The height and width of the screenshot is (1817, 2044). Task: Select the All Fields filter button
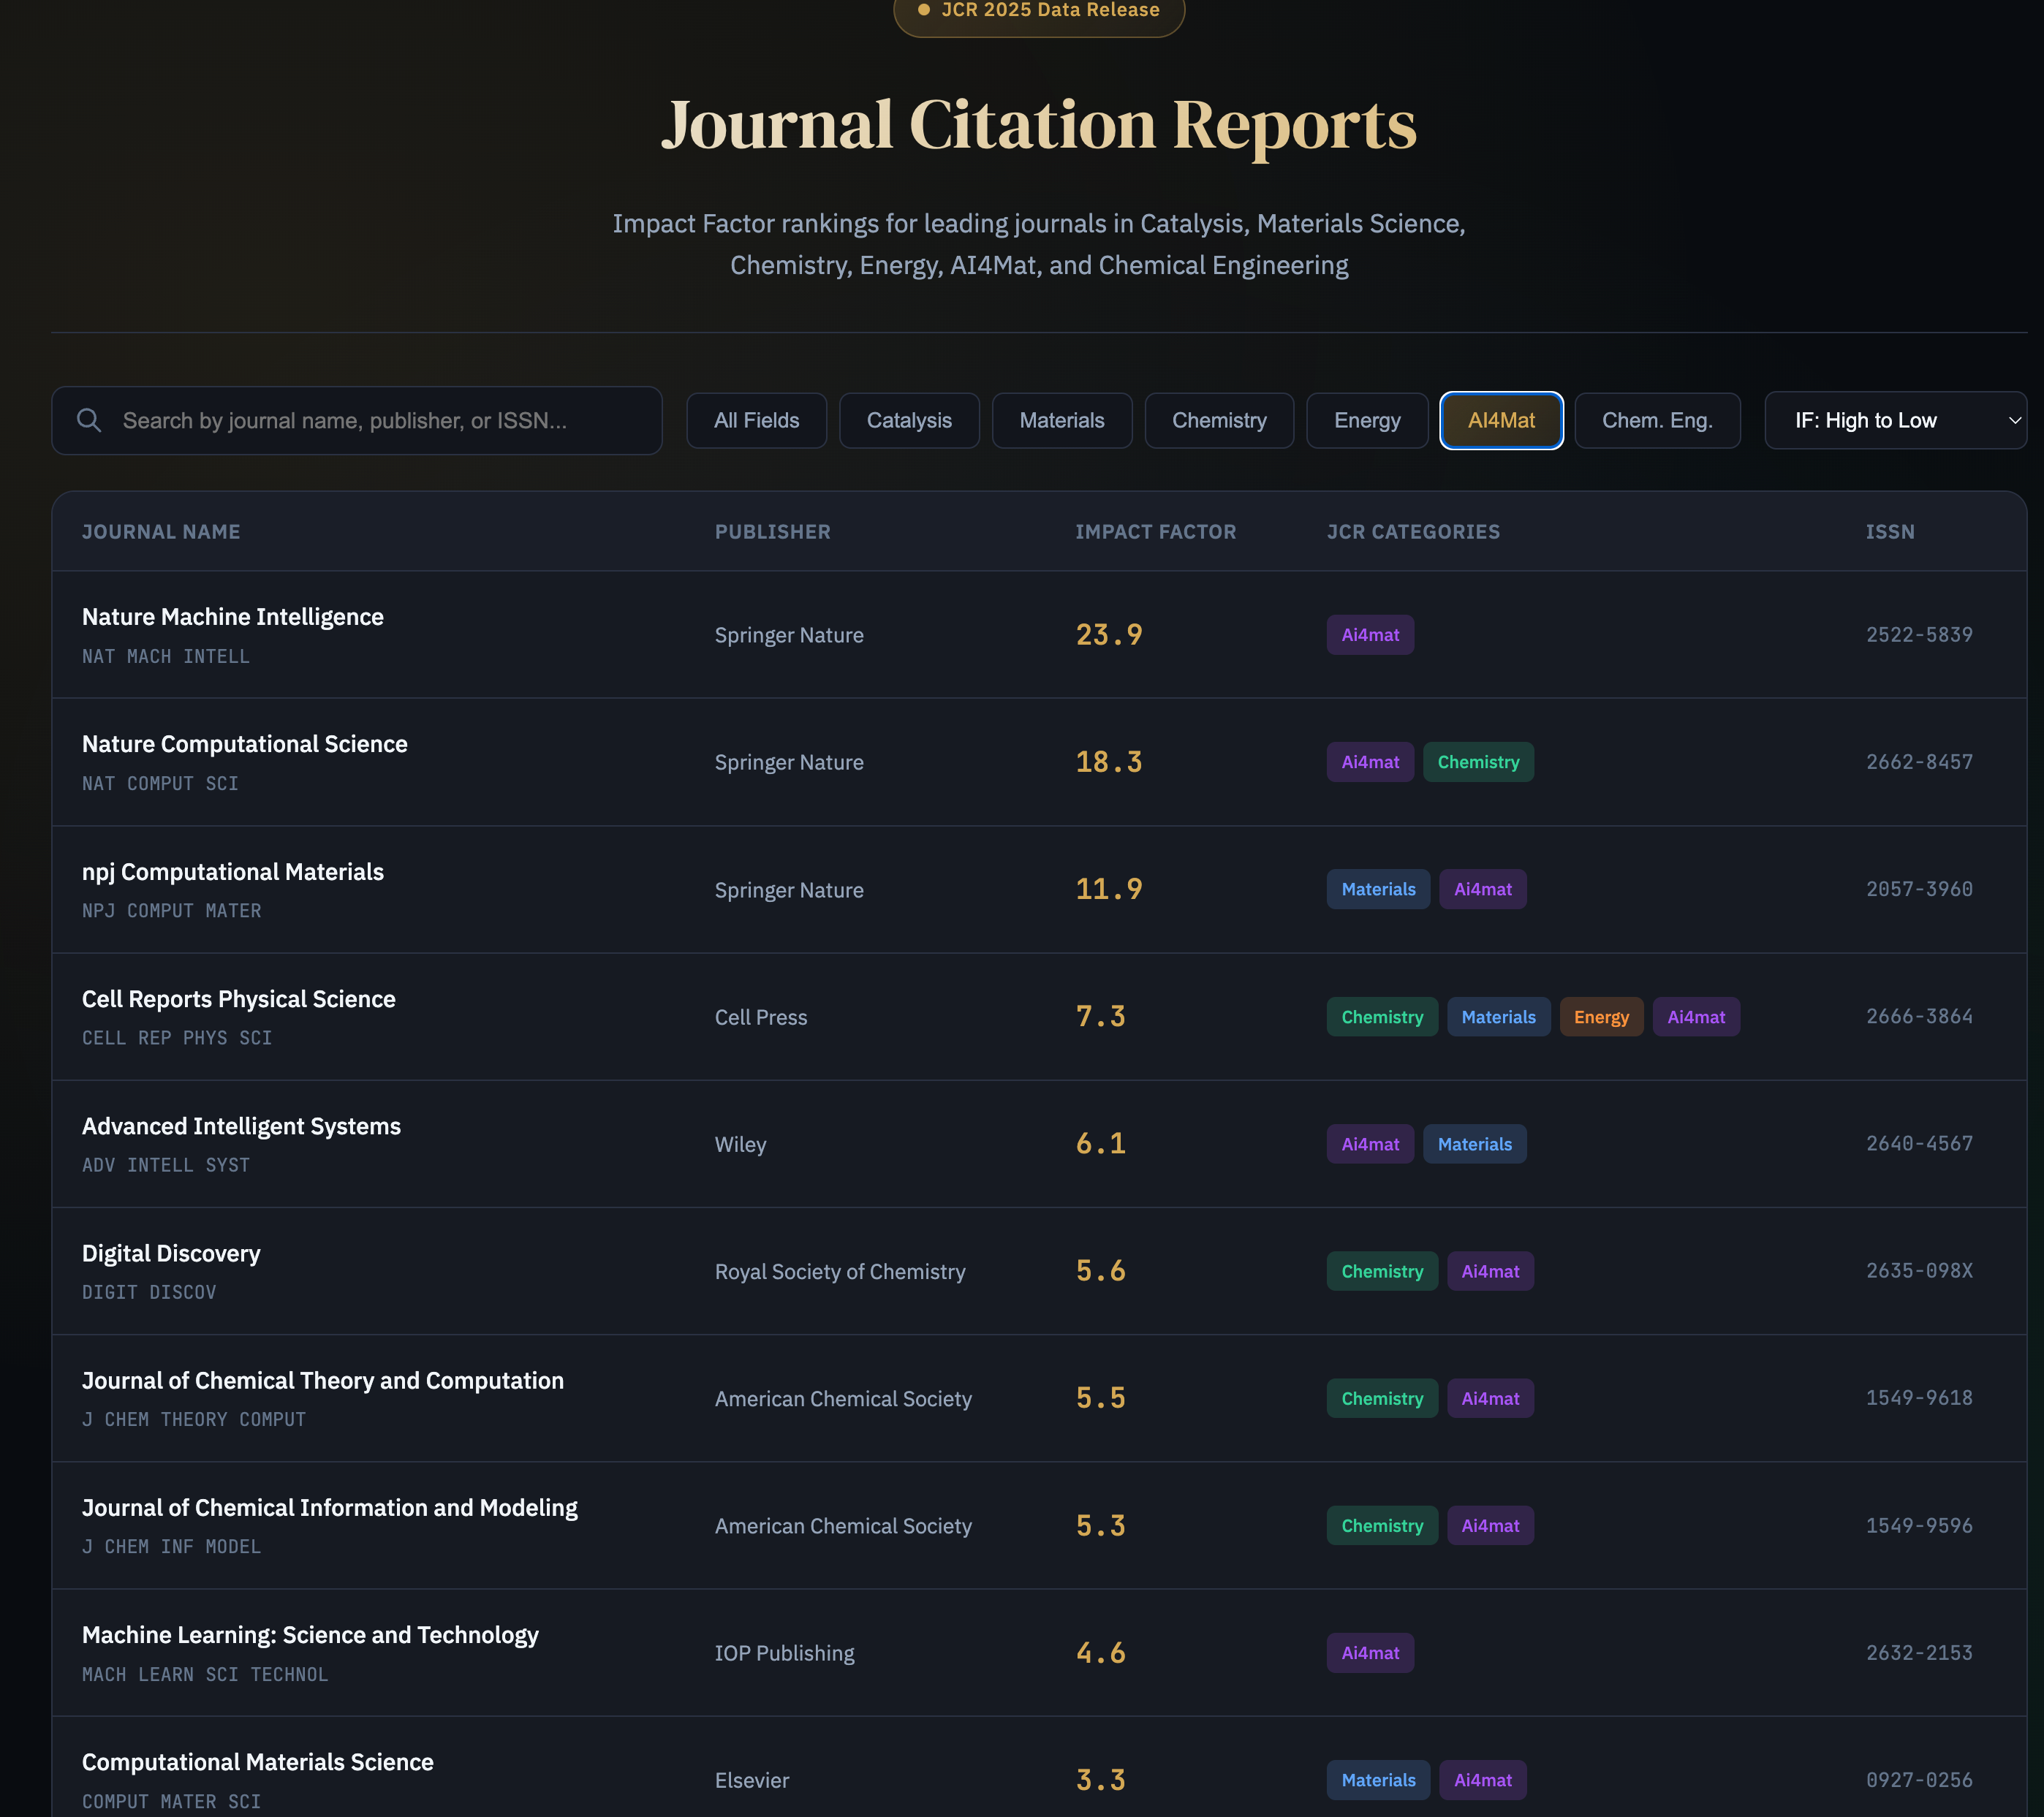coord(756,420)
